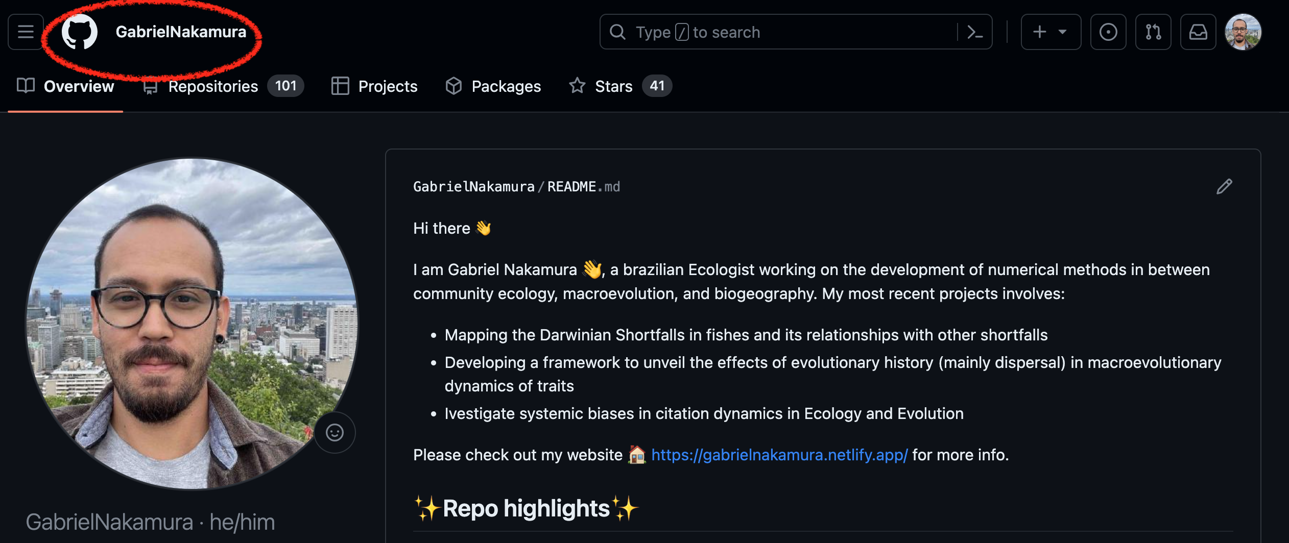The height and width of the screenshot is (543, 1289).
Task: Edit README with the pencil icon
Action: point(1224,187)
